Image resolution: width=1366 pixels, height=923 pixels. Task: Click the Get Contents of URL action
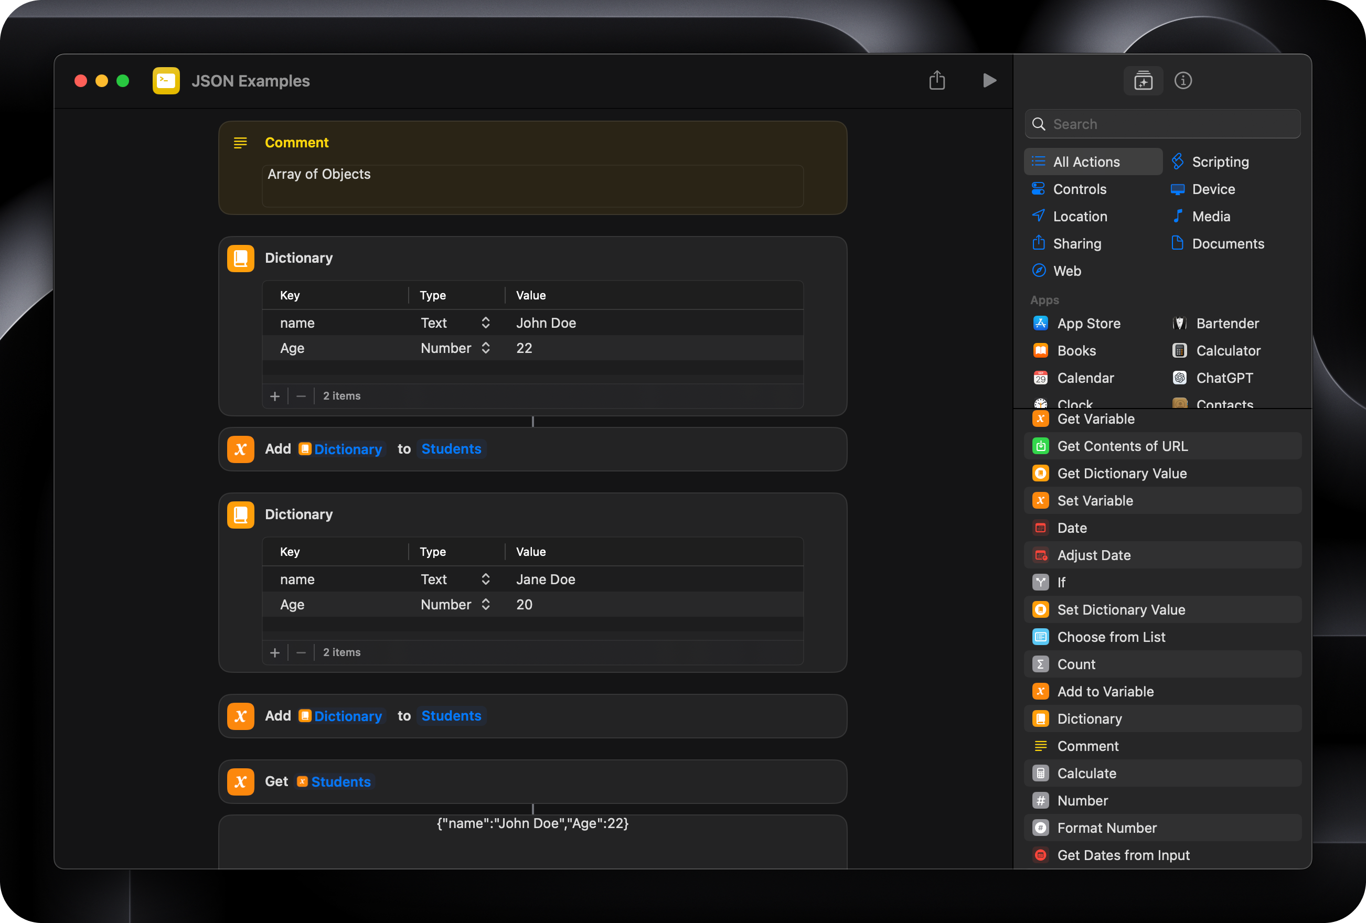click(1122, 446)
